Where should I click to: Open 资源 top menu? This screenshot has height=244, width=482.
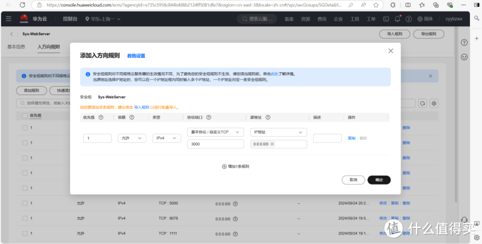[305, 19]
